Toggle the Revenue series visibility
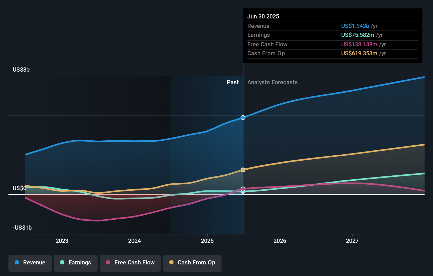The height and width of the screenshot is (276, 433). 30,263
